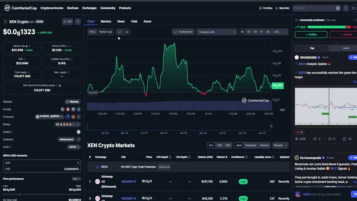Open the chart more options ellipsis

pyautogui.click(x=285, y=32)
